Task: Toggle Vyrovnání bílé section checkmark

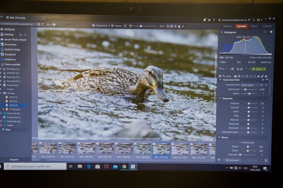Action: (263, 80)
